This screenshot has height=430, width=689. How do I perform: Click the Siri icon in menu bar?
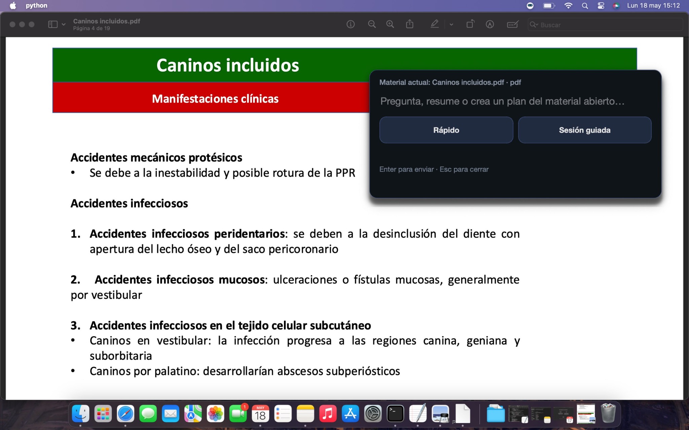616,5
